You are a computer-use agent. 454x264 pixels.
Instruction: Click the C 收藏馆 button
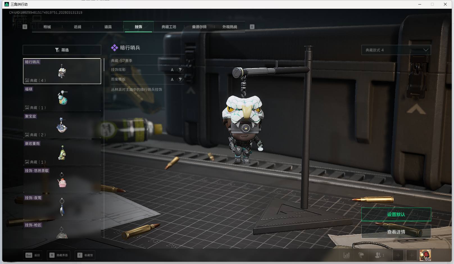85,255
